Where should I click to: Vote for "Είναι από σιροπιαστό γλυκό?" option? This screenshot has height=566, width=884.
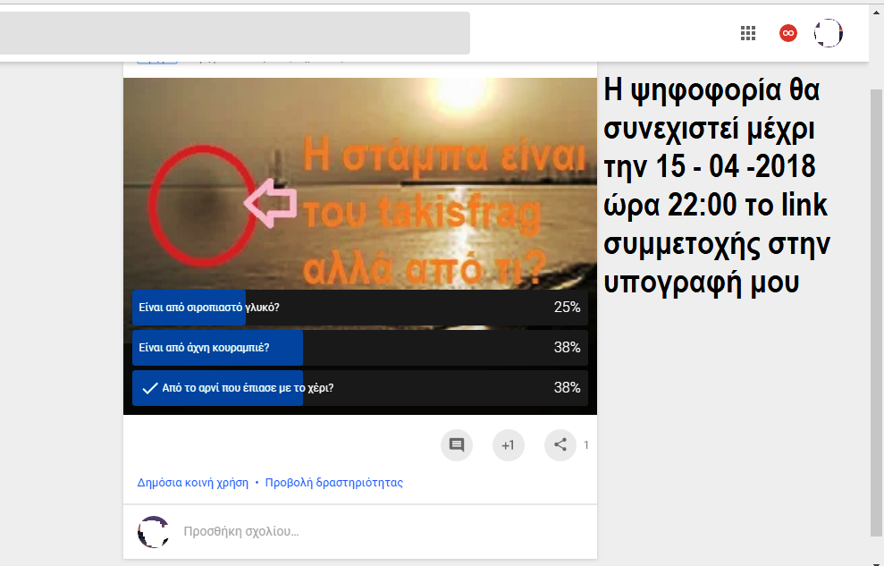[359, 308]
